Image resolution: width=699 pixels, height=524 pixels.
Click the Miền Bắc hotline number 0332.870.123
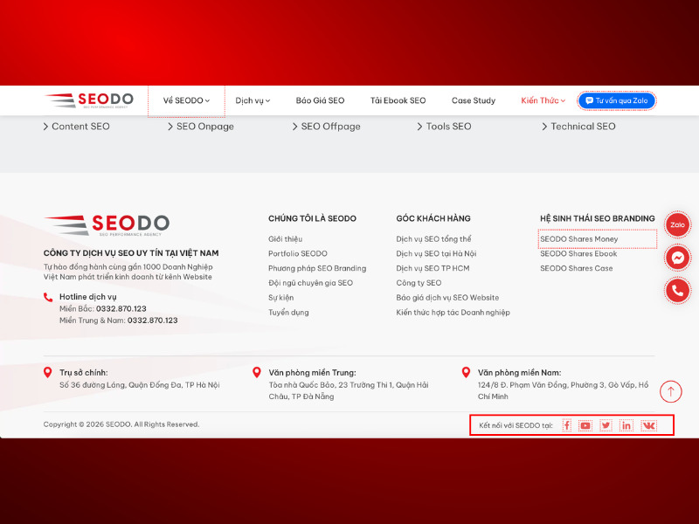coord(121,309)
